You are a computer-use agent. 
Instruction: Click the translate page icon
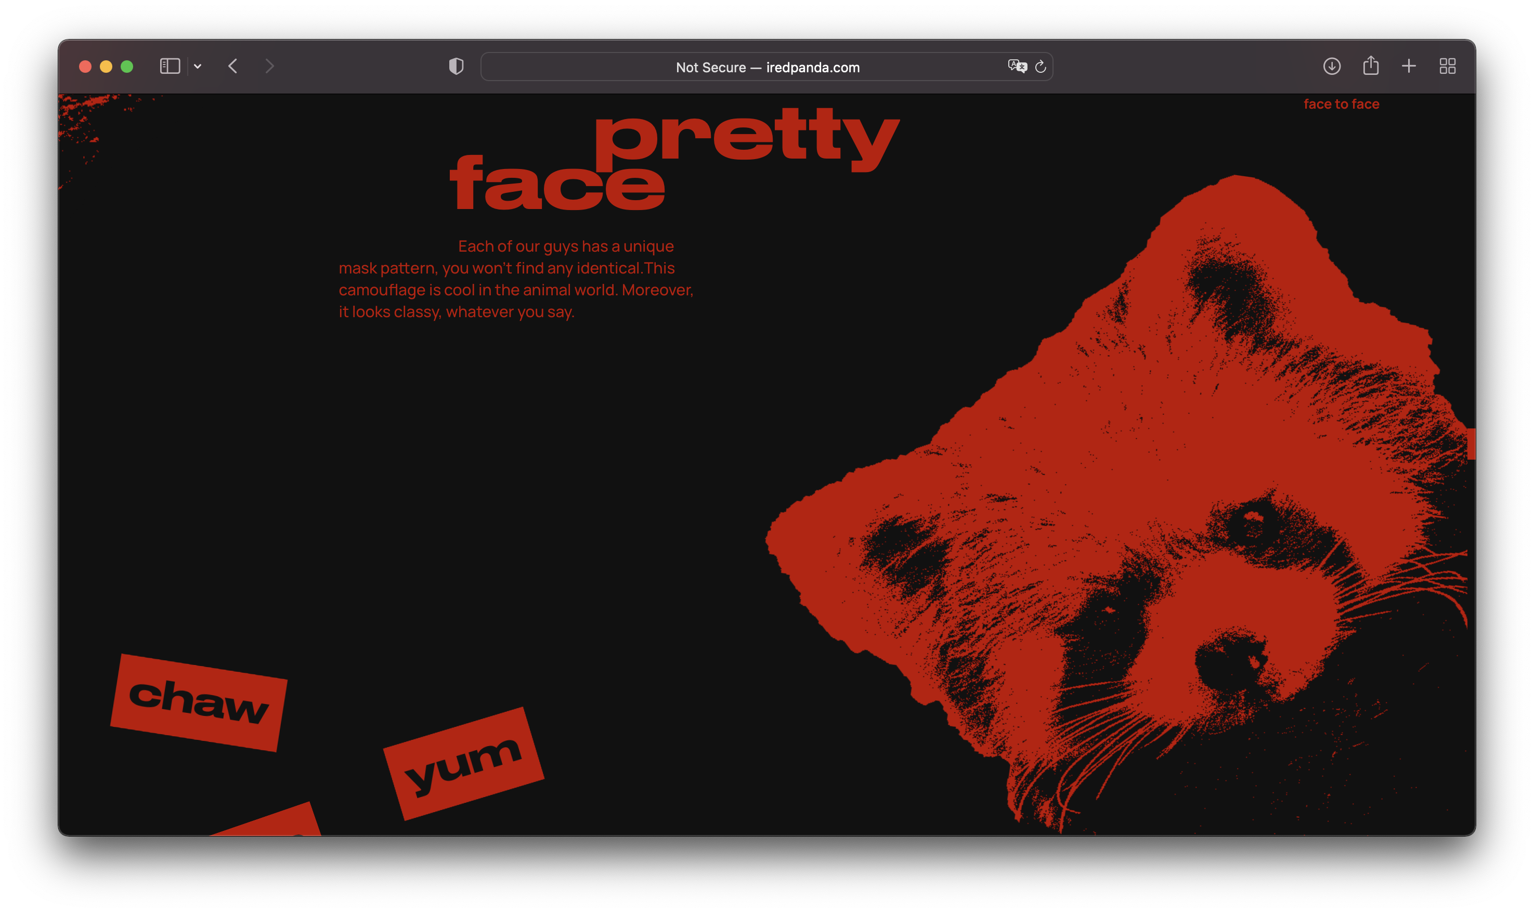[x=1017, y=67]
